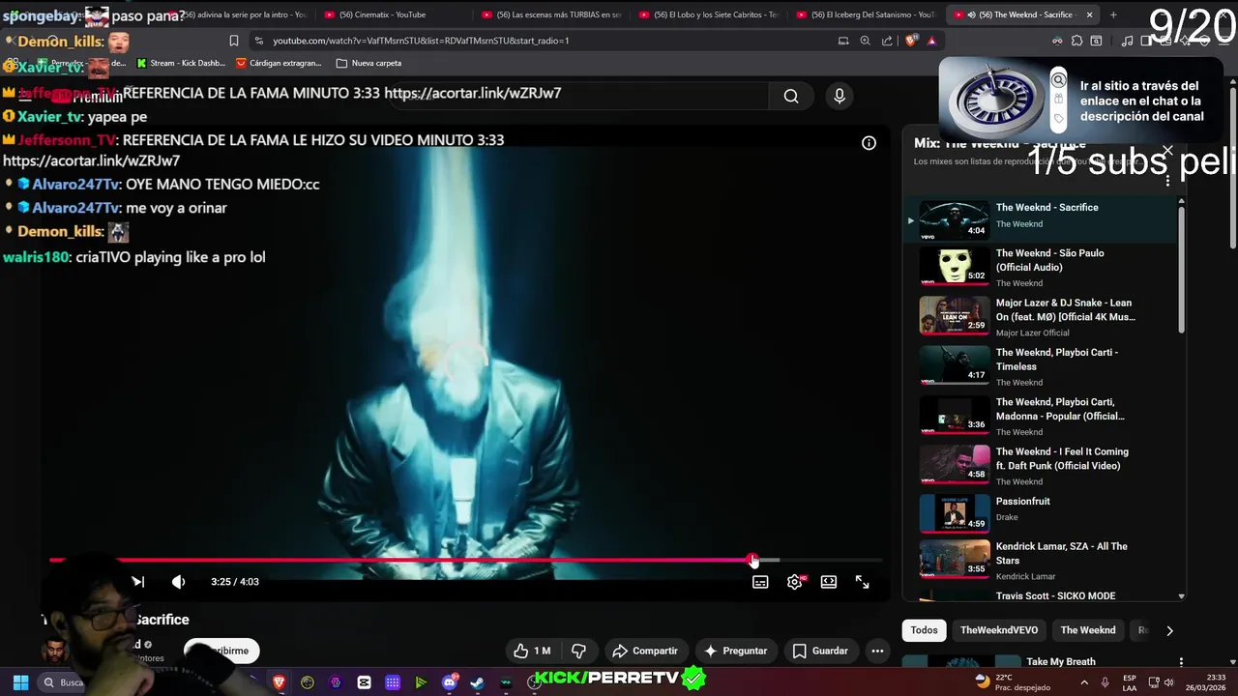Open more actions three-dot menu below video
Viewport: 1238px width, 696px height.
click(877, 651)
